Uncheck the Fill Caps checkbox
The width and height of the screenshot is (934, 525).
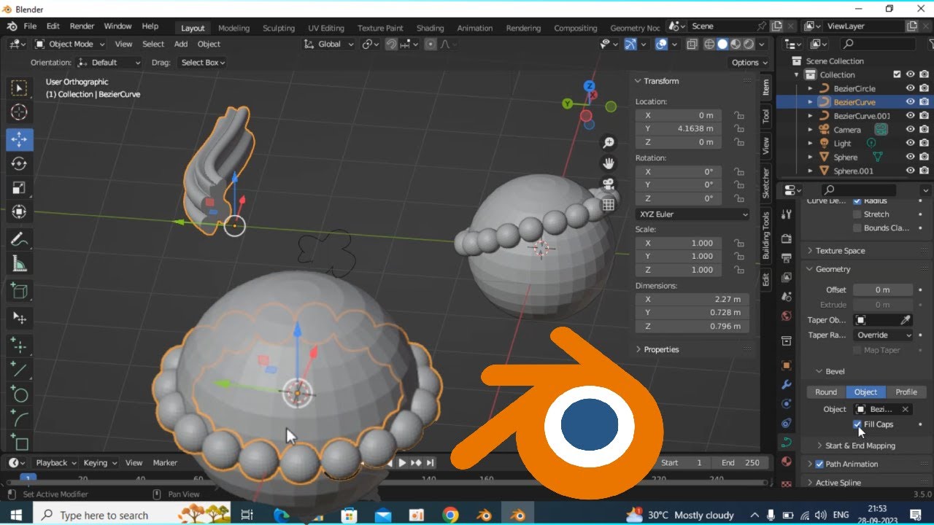click(x=857, y=424)
